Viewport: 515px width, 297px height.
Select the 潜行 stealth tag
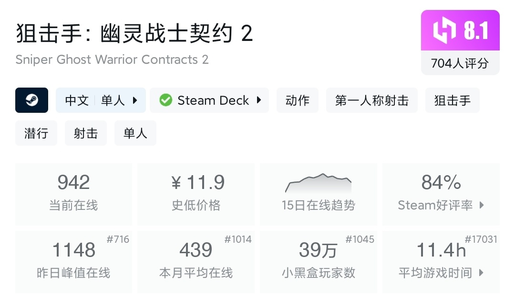coord(36,133)
